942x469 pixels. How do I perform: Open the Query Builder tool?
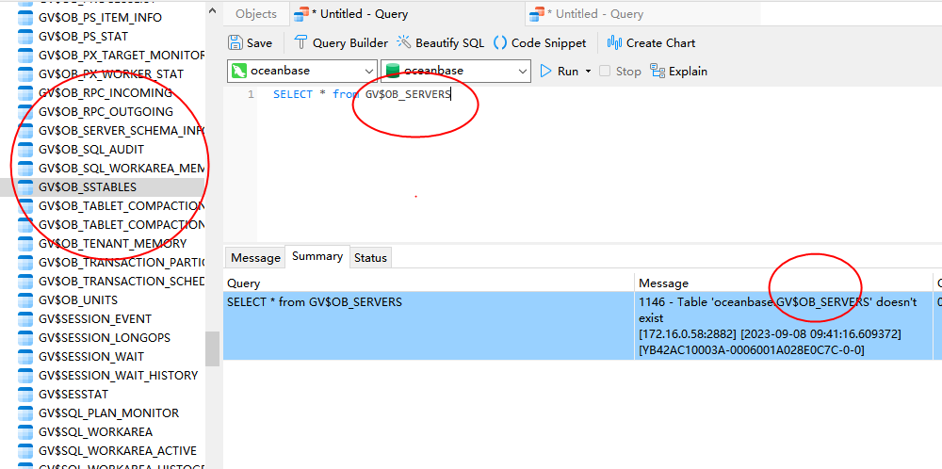341,43
